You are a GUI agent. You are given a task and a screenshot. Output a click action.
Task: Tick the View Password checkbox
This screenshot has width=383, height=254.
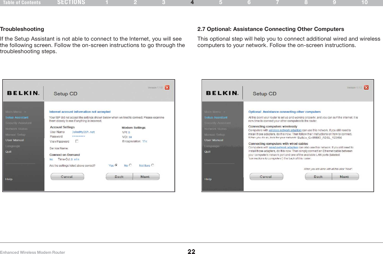[77, 141]
